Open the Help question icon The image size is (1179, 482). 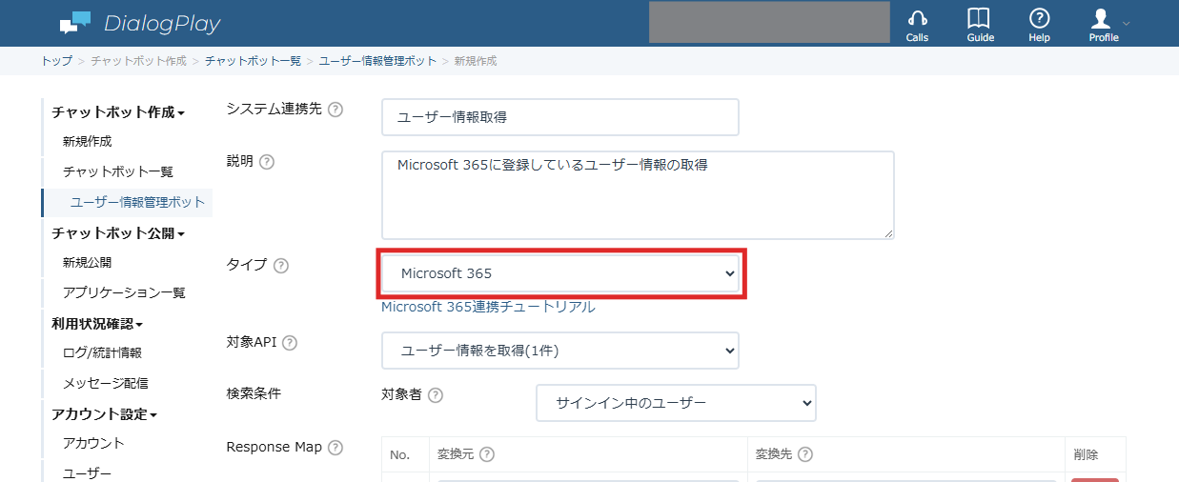click(1040, 25)
